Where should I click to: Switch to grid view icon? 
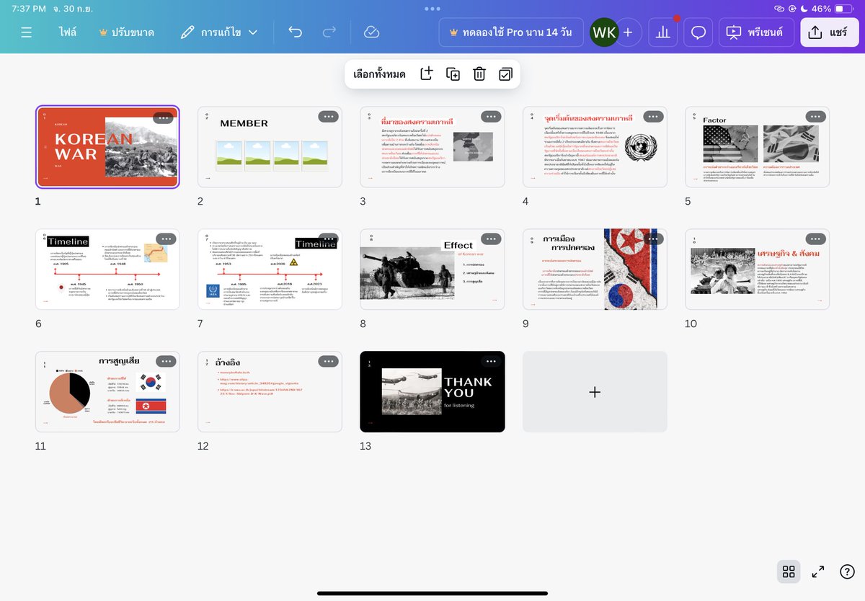[x=789, y=571]
